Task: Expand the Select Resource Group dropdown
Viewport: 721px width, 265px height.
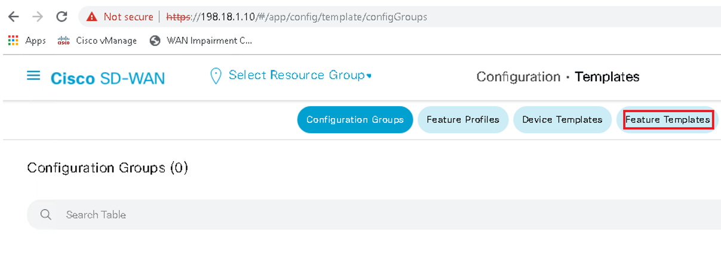Action: (300, 75)
